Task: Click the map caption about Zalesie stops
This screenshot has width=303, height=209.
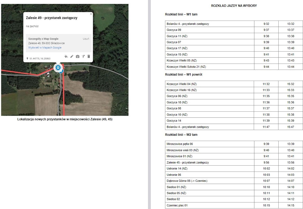Action: pyautogui.click(x=65, y=119)
